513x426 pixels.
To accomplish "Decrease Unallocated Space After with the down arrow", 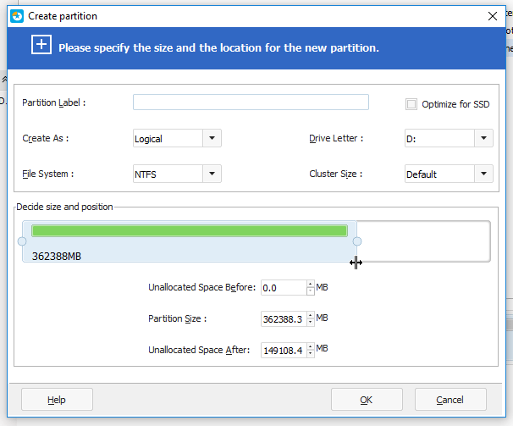I will (311, 353).
